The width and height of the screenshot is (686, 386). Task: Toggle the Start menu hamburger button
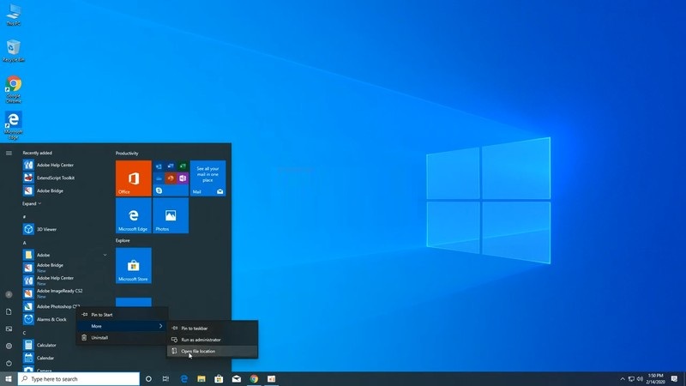[x=9, y=153]
